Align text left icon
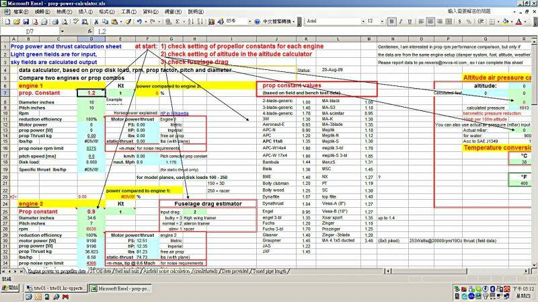The width and height of the screenshot is (538, 302). (421, 22)
